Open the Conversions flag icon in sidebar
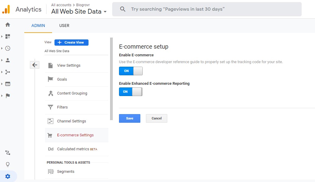 [8, 96]
